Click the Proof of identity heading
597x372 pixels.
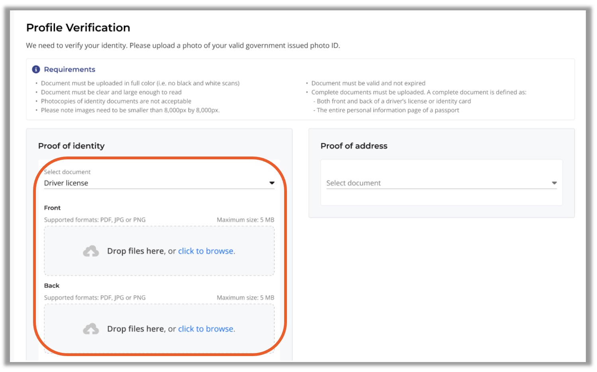click(71, 146)
